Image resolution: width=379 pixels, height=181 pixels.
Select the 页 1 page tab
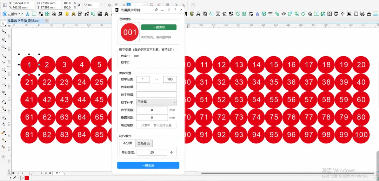coord(58,173)
